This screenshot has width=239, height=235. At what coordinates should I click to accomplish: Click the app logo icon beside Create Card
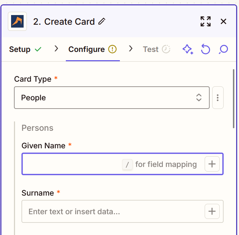17,21
